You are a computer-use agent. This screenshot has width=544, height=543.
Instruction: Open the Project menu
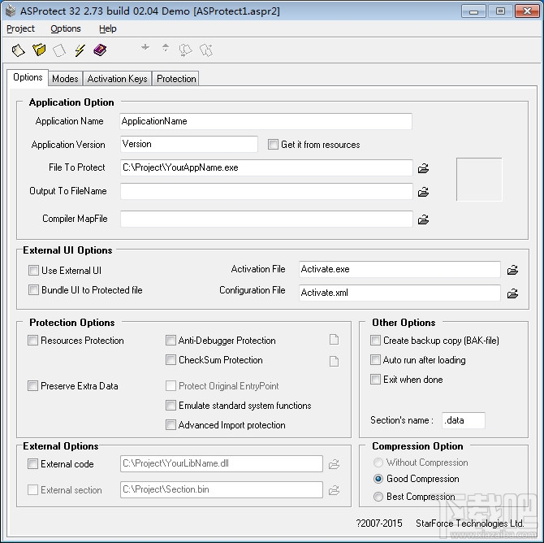point(20,28)
